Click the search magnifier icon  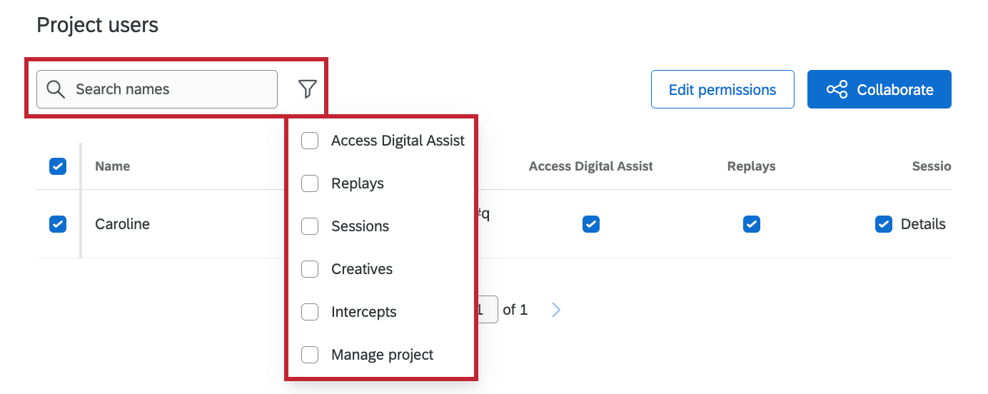pos(56,89)
